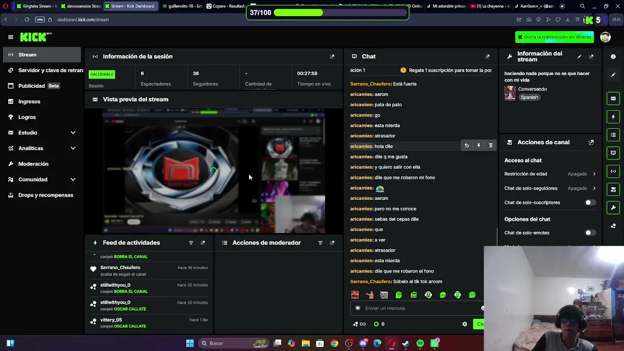This screenshot has height=351, width=624.
Task: Open WhatsApp from the taskbar
Action: click(435, 343)
